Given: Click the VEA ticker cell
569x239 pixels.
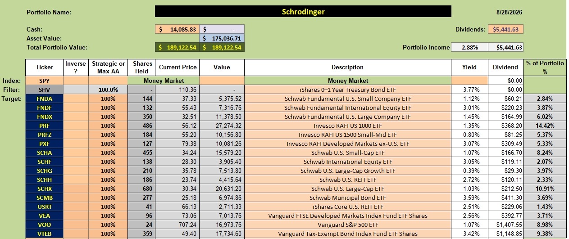Looking at the screenshot, I should click(44, 216).
